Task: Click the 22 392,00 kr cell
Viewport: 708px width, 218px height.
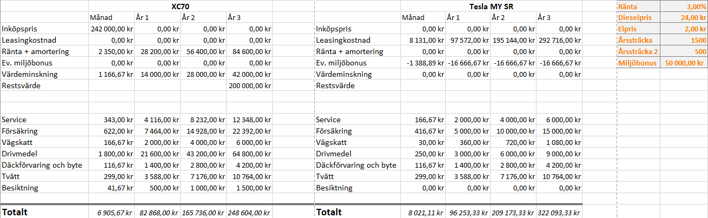Action: (249, 131)
